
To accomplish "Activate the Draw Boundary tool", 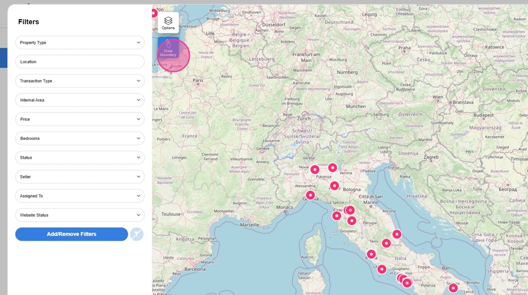I will (168, 49).
